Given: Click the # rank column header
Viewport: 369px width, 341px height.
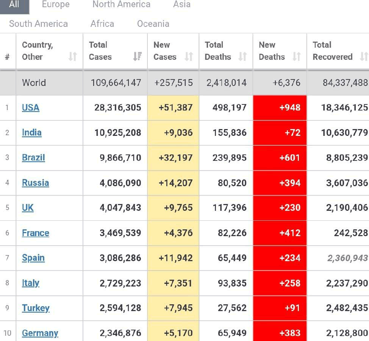Looking at the screenshot, I should 7,57.
